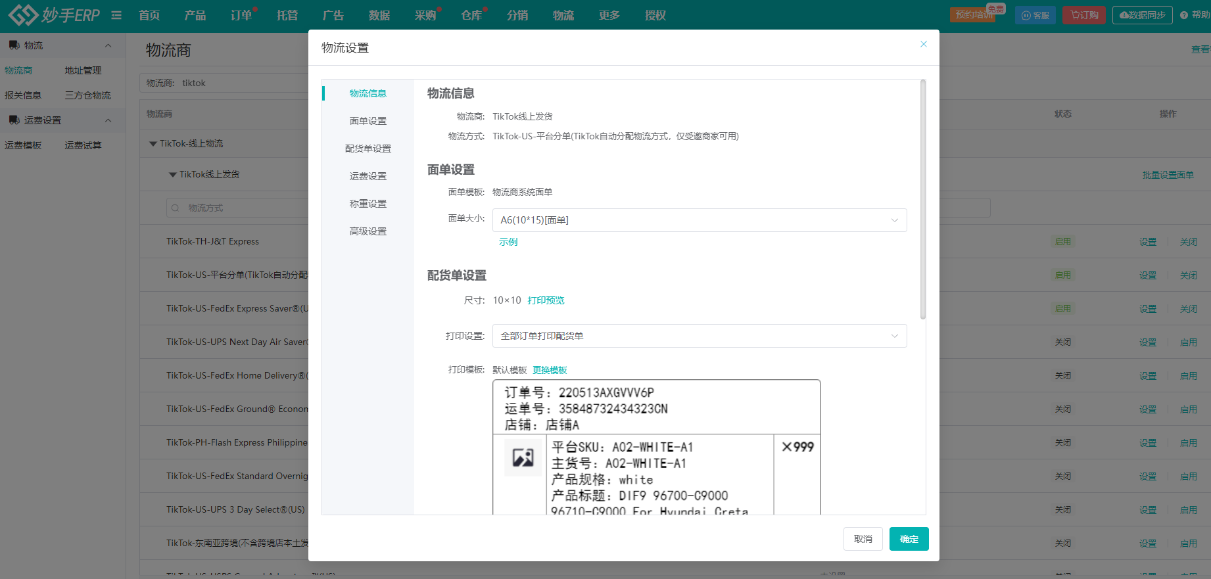
Task: Click the 妙手ERP logo icon
Action: click(23, 14)
